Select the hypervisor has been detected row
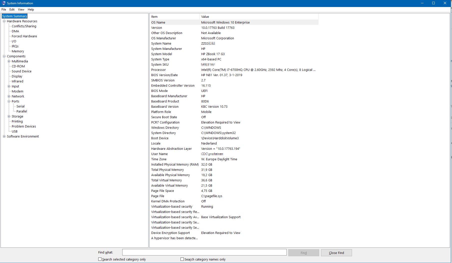The width and height of the screenshot is (452, 263). [234, 238]
